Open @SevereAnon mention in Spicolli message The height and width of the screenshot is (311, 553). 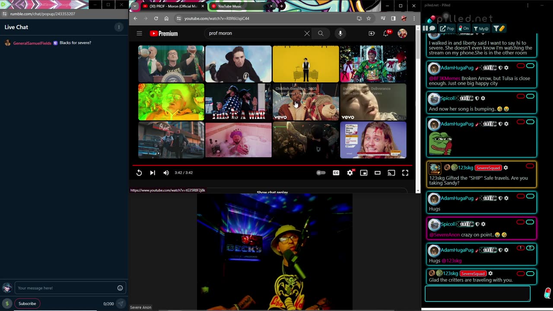(x=444, y=235)
